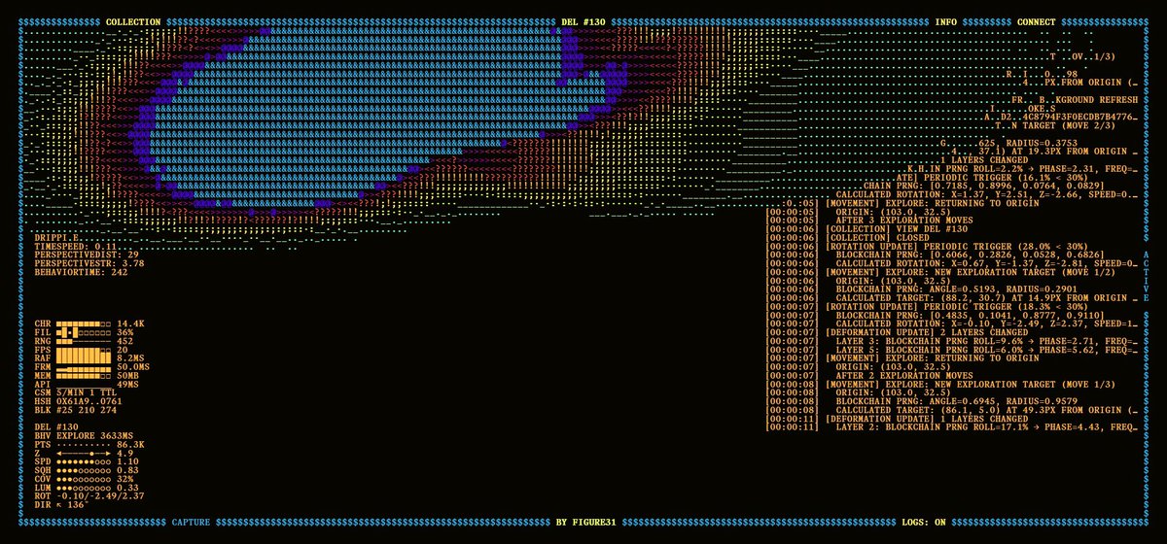Click the PERSPECTIVESTR: 3.78 value
The image size is (1167, 544).
(89, 263)
